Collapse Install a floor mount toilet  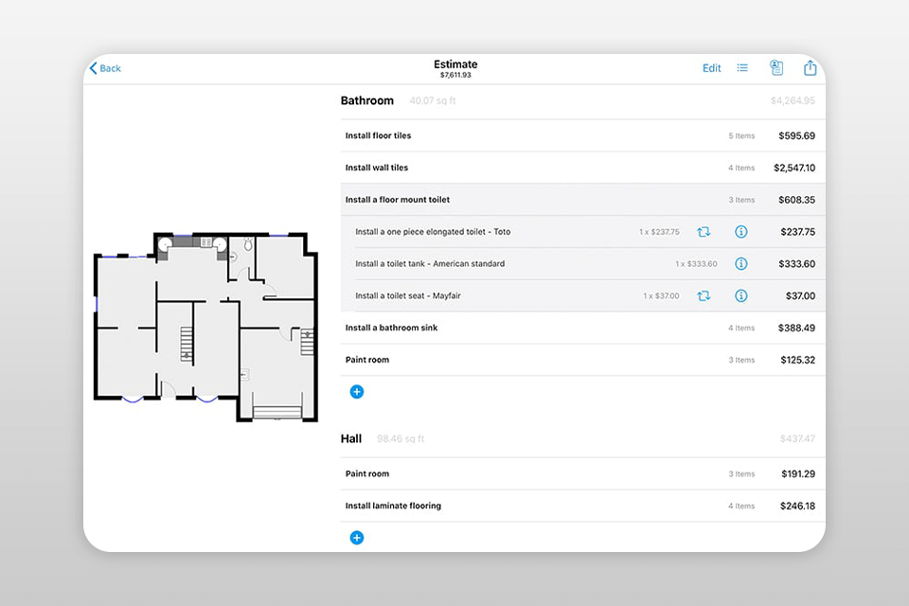582,200
